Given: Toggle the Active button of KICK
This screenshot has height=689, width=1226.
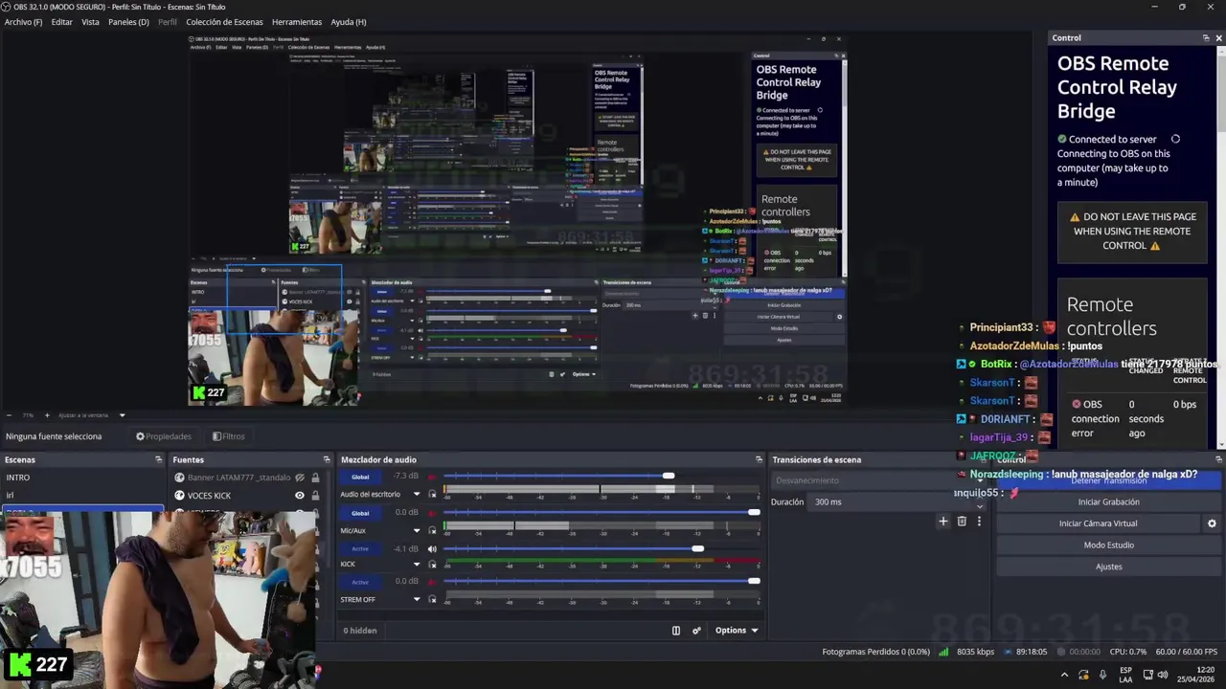Looking at the screenshot, I should click(360, 549).
